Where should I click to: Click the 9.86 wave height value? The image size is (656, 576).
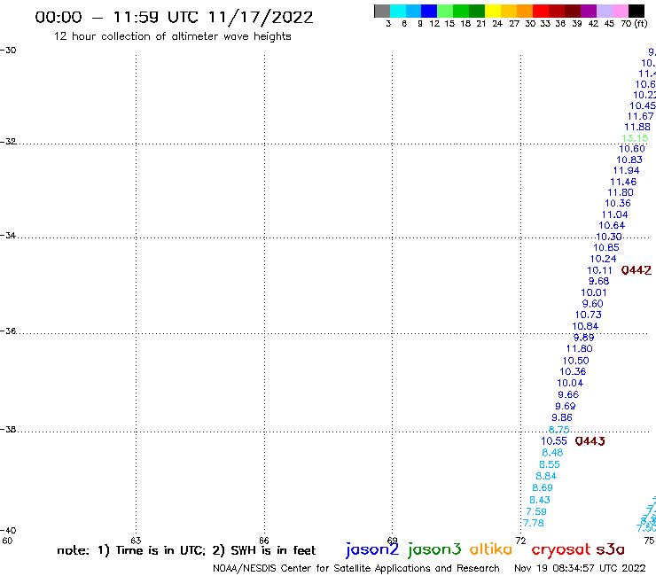point(562,417)
